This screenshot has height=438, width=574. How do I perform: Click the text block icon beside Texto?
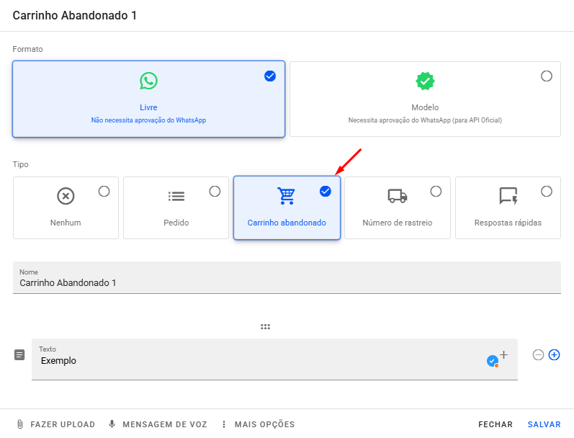[x=19, y=355]
